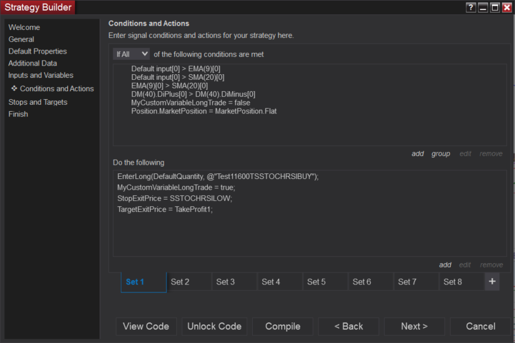Add a new condition set with plus

coord(492,282)
